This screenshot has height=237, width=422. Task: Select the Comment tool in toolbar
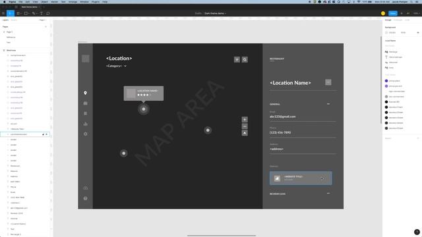(x=48, y=13)
